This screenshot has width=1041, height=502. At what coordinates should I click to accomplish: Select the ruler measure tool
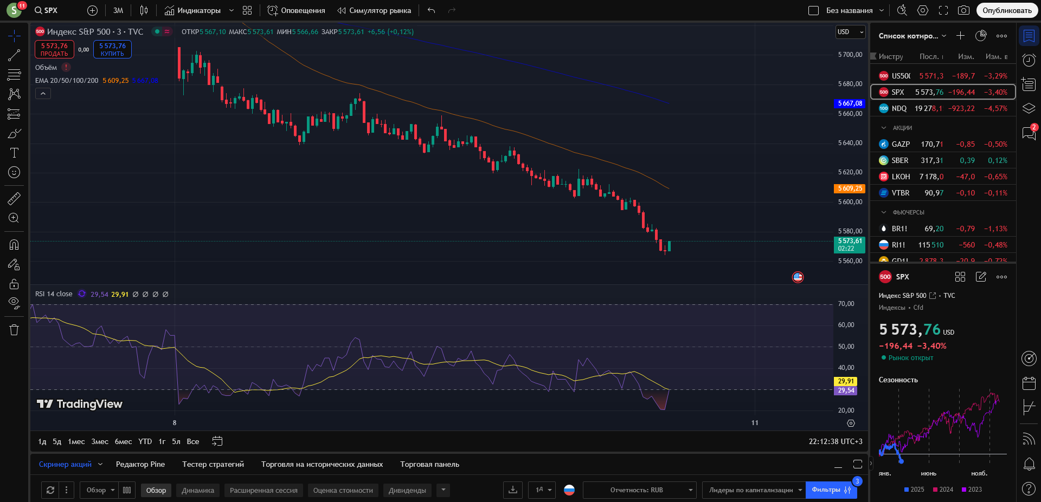[14, 198]
